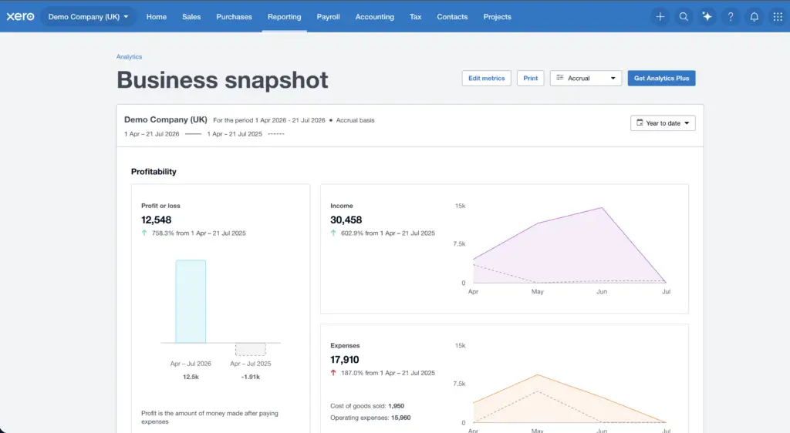
Task: Open notifications bell icon
Action: [755, 17]
